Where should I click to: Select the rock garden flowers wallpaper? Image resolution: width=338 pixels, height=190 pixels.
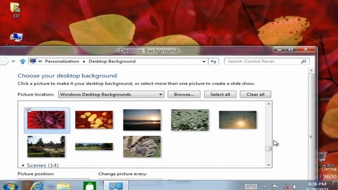click(x=142, y=147)
